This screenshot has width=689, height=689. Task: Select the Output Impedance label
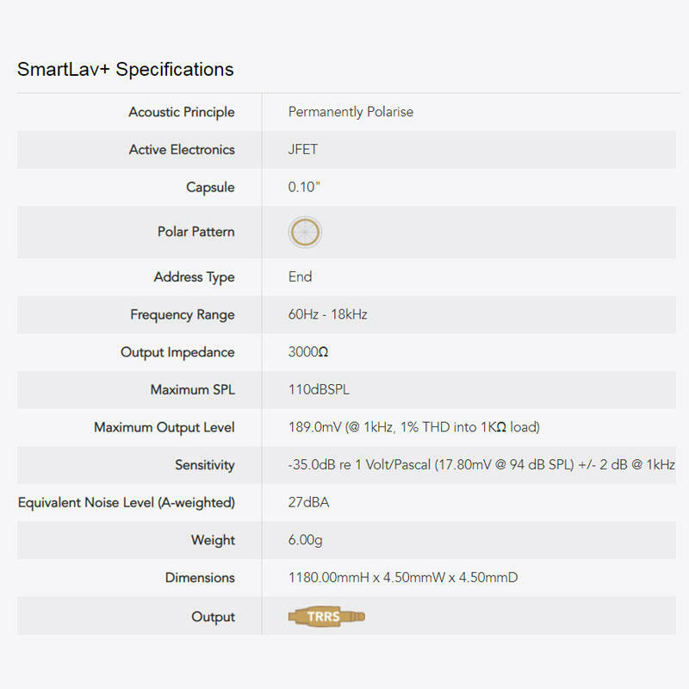point(177,352)
